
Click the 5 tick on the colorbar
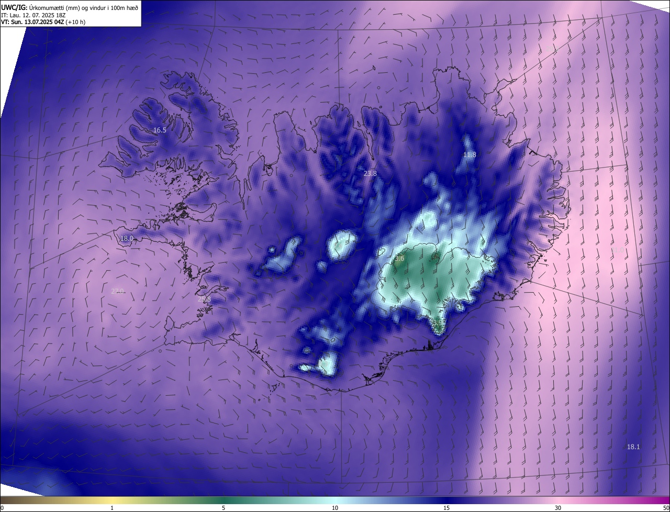pyautogui.click(x=224, y=508)
